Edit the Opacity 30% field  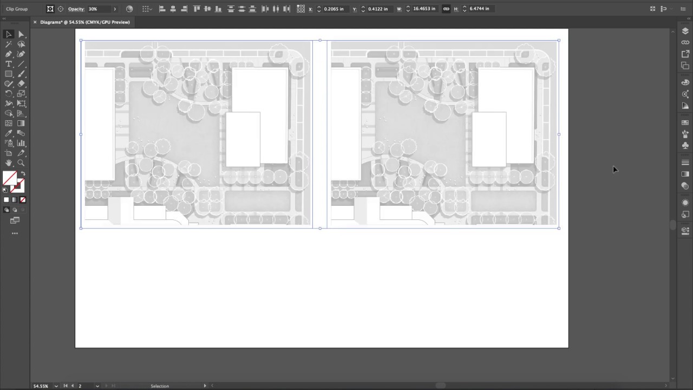pyautogui.click(x=99, y=9)
